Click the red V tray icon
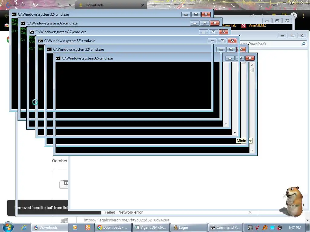 pyautogui.click(x=257, y=228)
